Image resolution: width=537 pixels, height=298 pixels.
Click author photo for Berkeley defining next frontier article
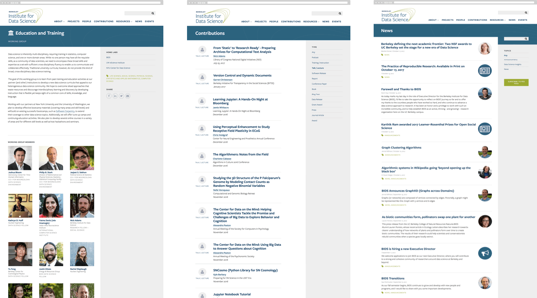tap(485, 48)
